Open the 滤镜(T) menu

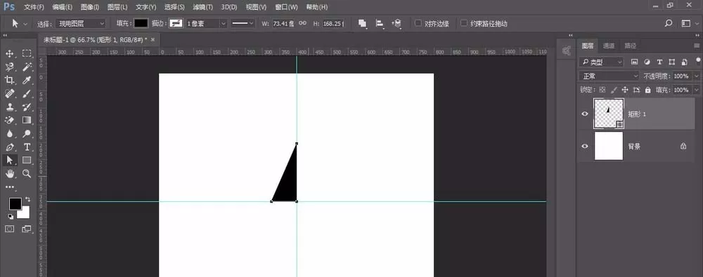pyautogui.click(x=202, y=7)
